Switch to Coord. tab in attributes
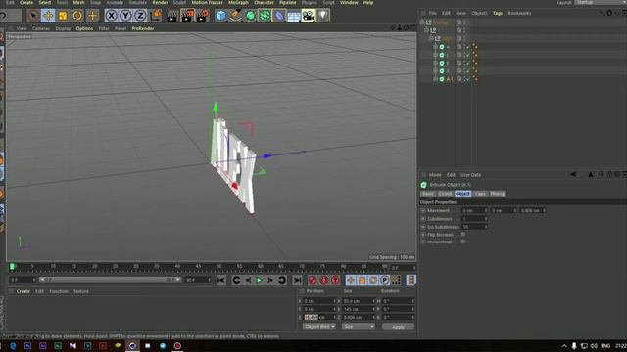The height and width of the screenshot is (352, 627). [445, 194]
